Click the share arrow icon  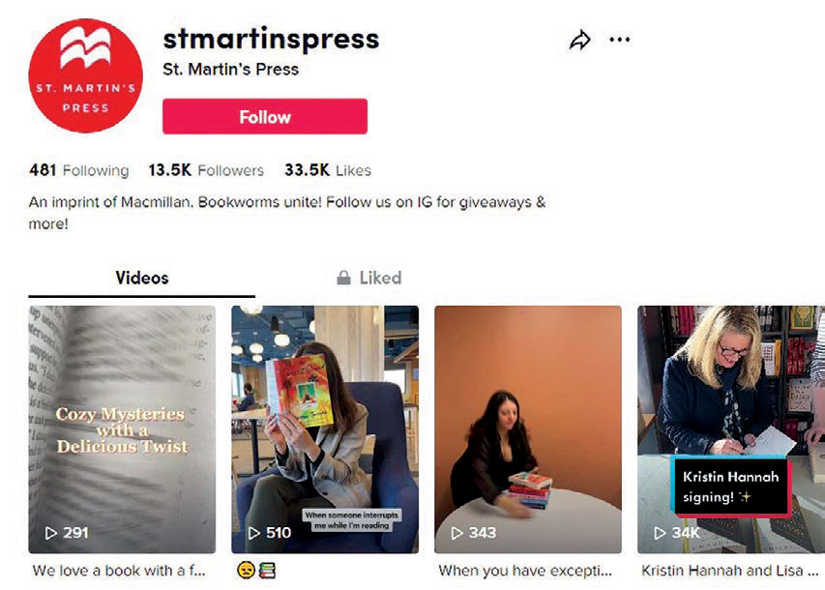pos(579,40)
